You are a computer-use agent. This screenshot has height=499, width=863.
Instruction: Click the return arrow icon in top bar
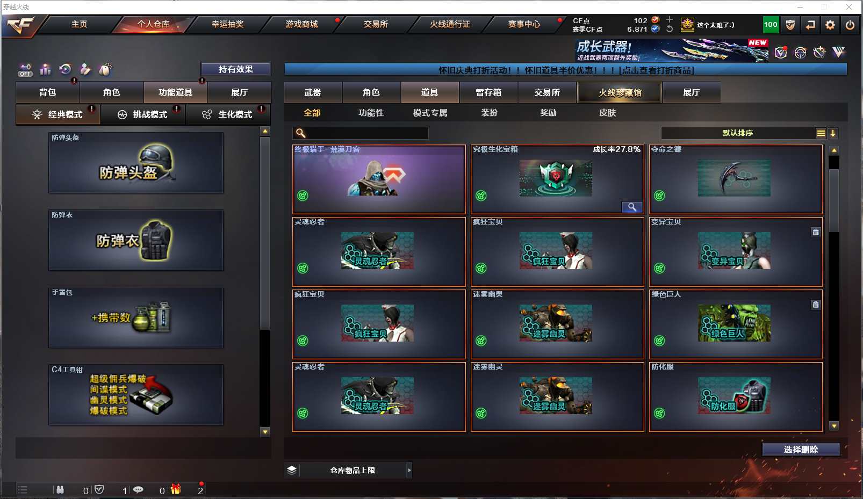(810, 25)
